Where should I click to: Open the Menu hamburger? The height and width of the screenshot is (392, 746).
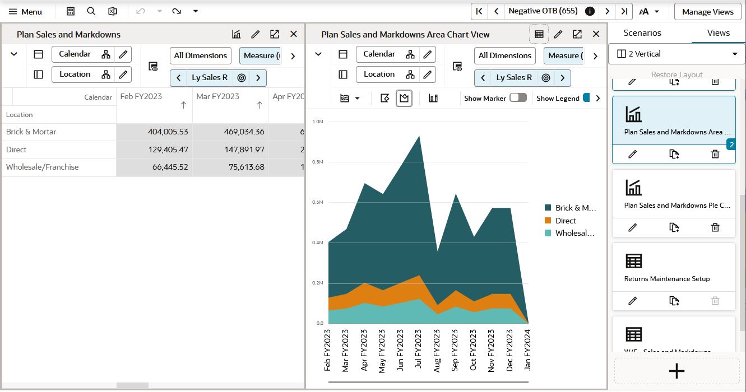tap(25, 11)
